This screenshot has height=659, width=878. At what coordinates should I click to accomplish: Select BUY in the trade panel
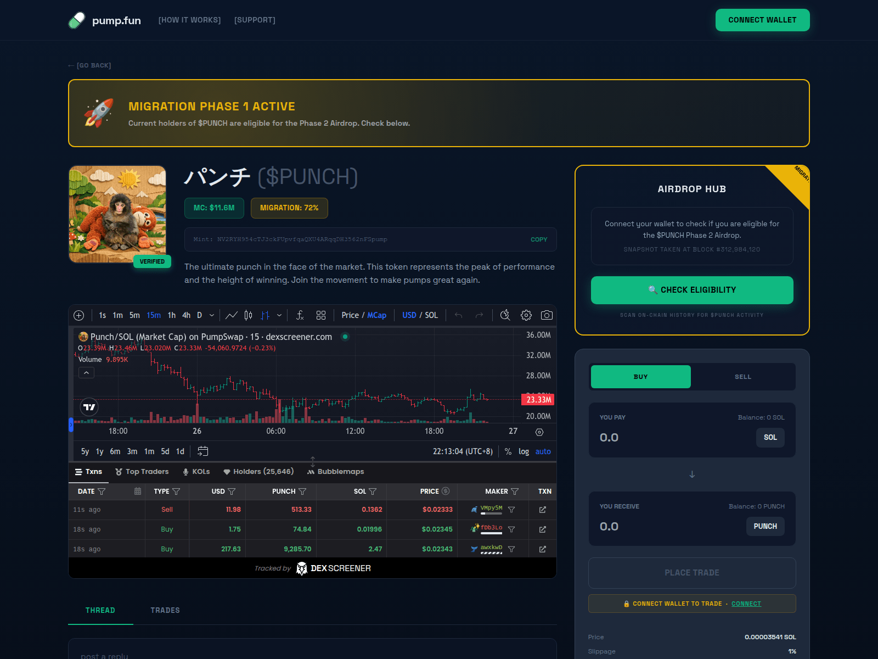point(641,377)
